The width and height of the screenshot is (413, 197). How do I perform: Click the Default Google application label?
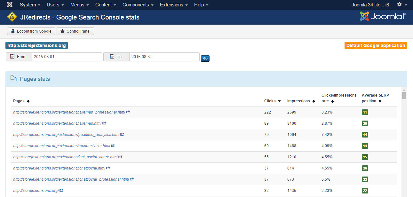[376, 45]
